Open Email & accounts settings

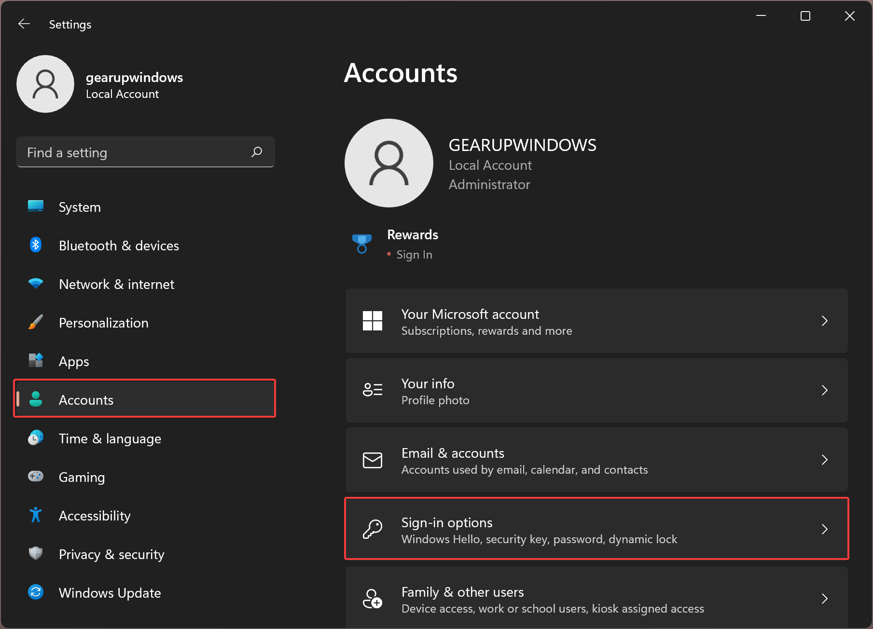pos(596,460)
